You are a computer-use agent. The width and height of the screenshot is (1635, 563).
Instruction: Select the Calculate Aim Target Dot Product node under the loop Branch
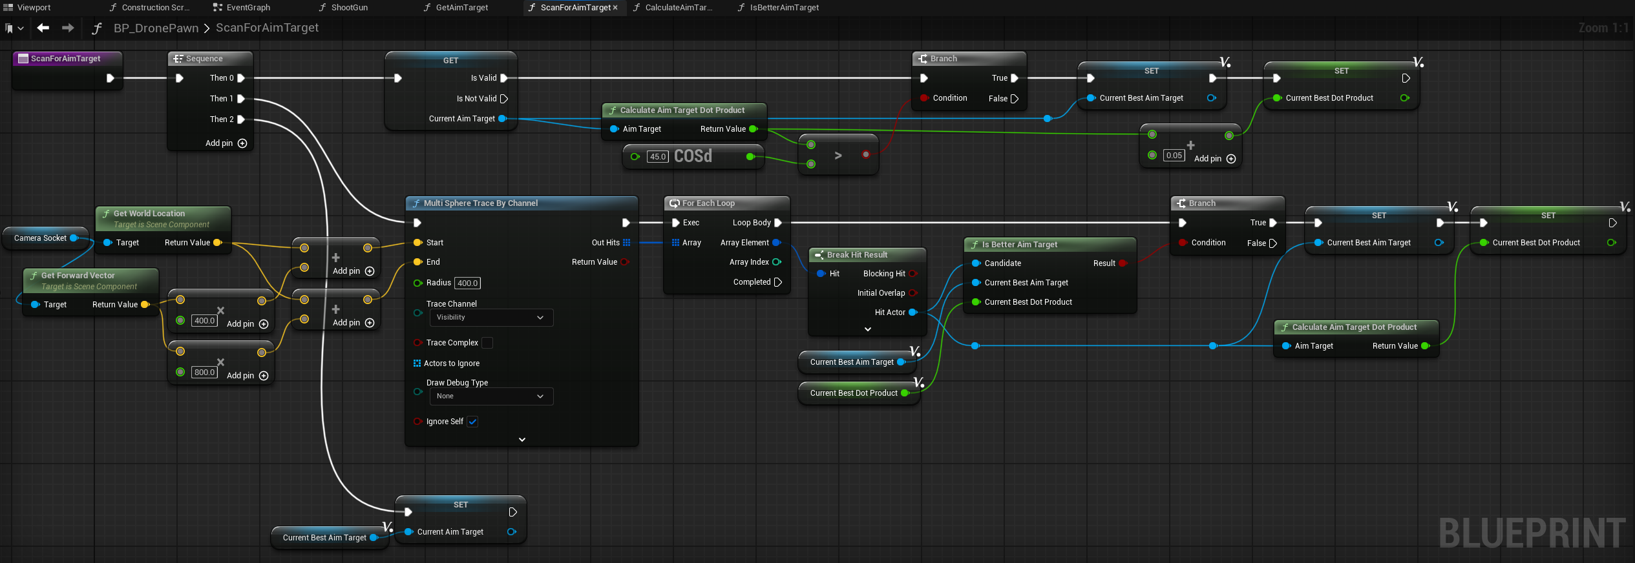1356,327
